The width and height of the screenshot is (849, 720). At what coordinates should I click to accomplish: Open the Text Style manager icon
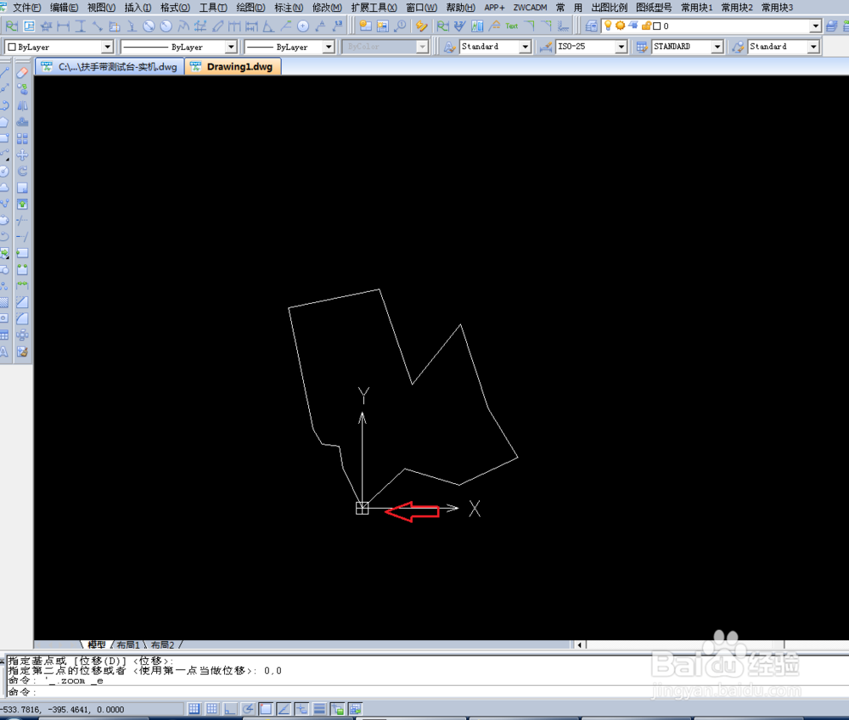449,47
